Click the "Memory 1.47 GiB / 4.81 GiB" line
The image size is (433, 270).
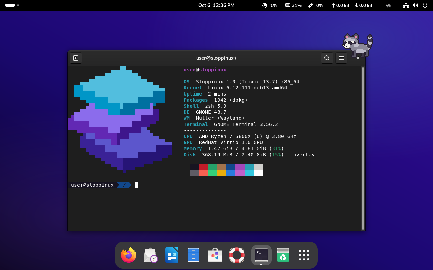pos(234,148)
